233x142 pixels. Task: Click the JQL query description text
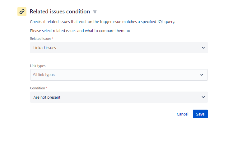[x=103, y=22]
